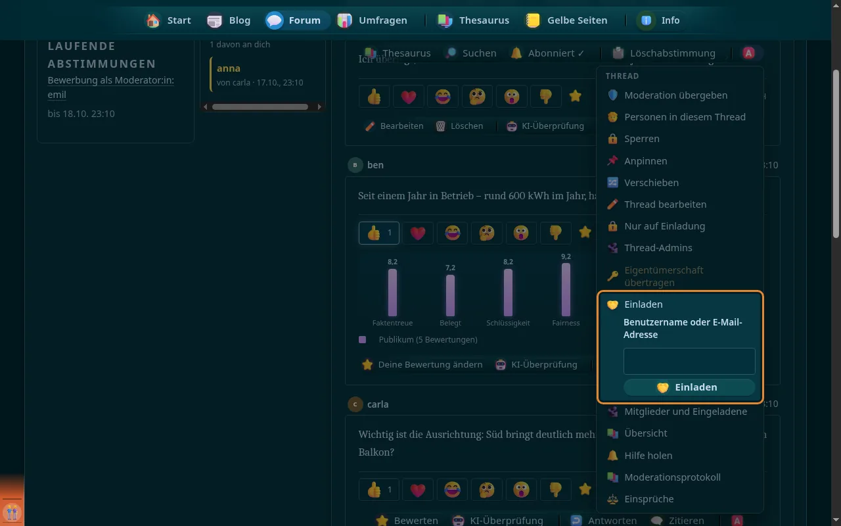
Task: React with surprised emoji on carla's post
Action: tap(521, 490)
